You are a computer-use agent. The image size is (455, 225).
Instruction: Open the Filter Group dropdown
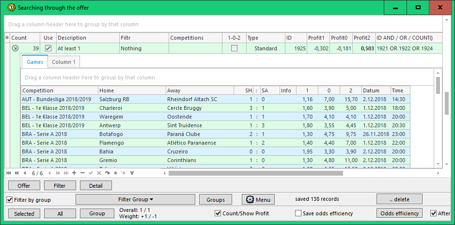click(x=135, y=199)
